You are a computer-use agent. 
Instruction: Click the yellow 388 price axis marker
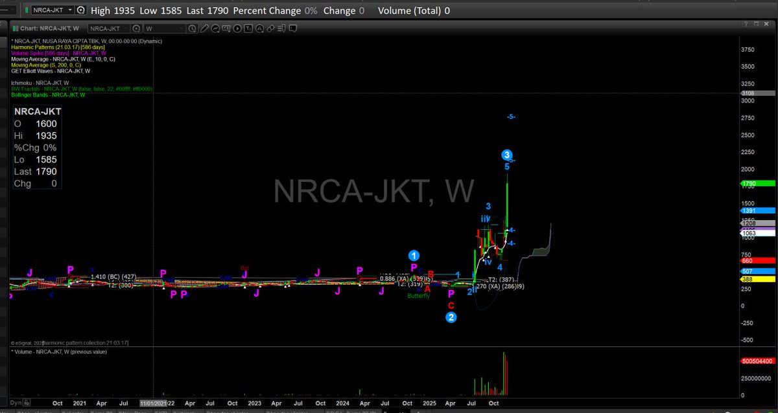(x=758, y=279)
